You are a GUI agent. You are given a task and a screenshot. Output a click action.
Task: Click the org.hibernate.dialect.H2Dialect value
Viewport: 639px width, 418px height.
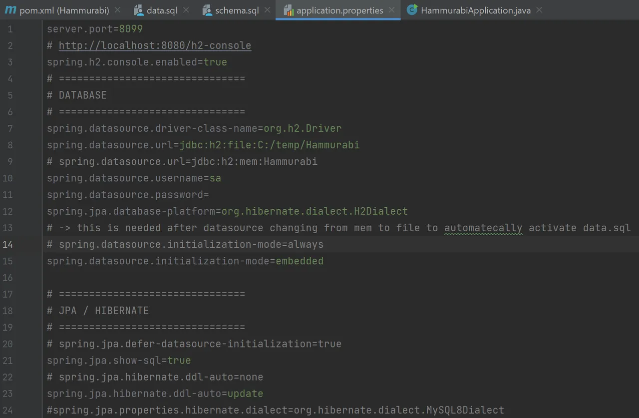[x=315, y=211]
